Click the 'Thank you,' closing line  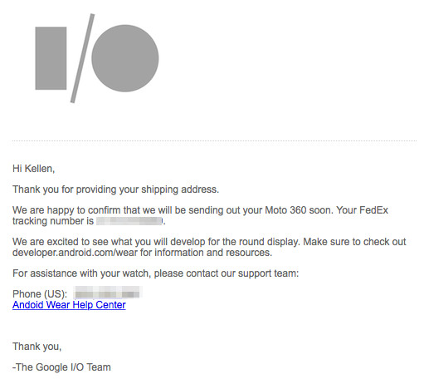(37, 347)
